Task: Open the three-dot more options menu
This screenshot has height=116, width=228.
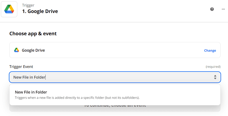Action: 223,9
